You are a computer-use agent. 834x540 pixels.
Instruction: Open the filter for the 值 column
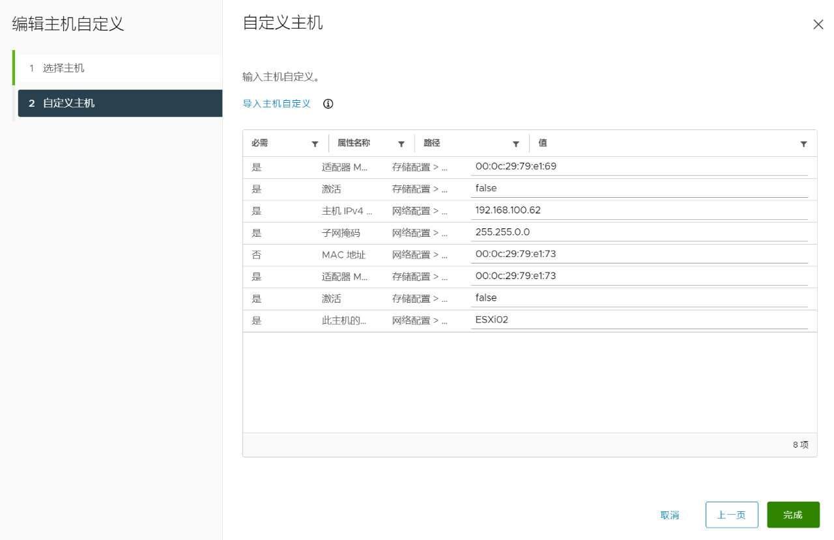click(803, 144)
